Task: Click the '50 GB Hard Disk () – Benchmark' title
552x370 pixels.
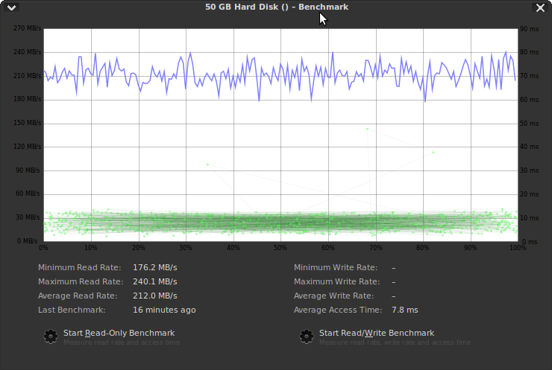Action: [x=276, y=7]
